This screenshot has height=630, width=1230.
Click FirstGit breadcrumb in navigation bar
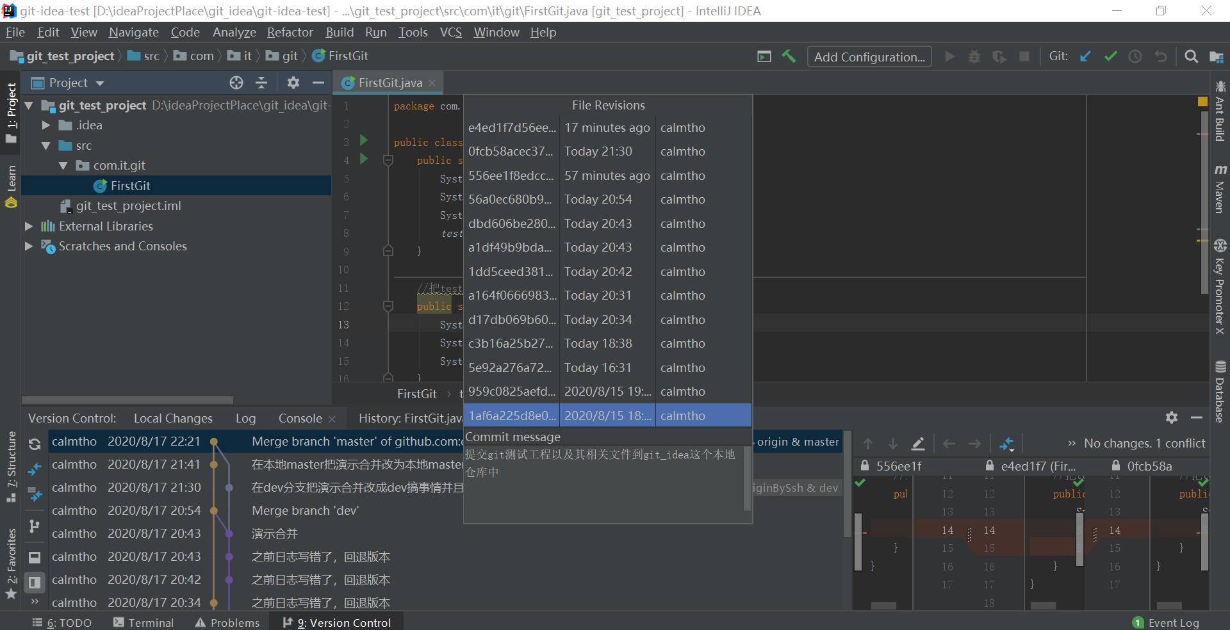pos(340,56)
